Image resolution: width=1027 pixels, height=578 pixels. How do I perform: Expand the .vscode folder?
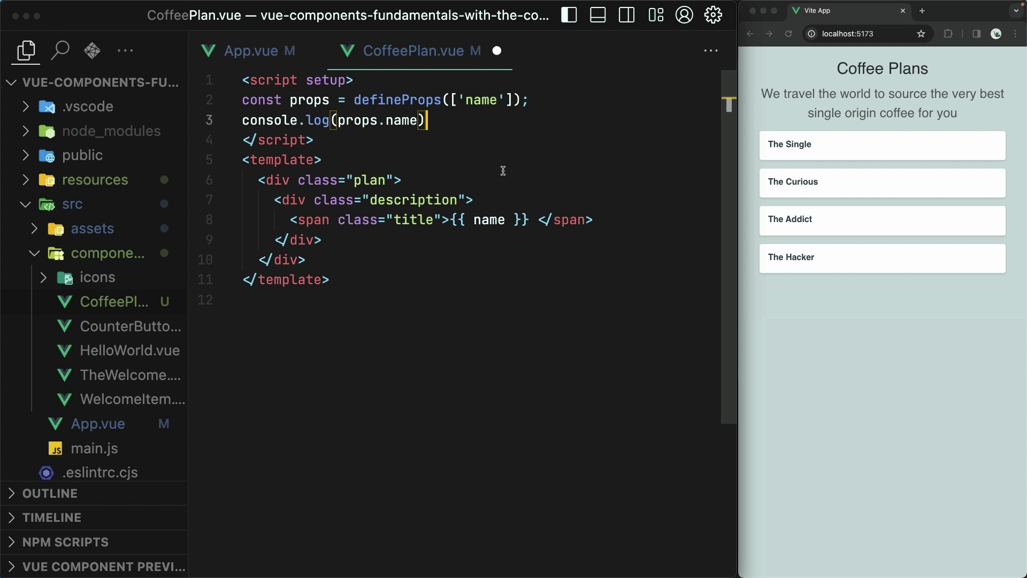pyautogui.click(x=94, y=107)
